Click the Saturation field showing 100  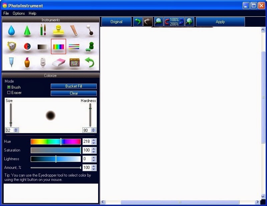coord(87,150)
